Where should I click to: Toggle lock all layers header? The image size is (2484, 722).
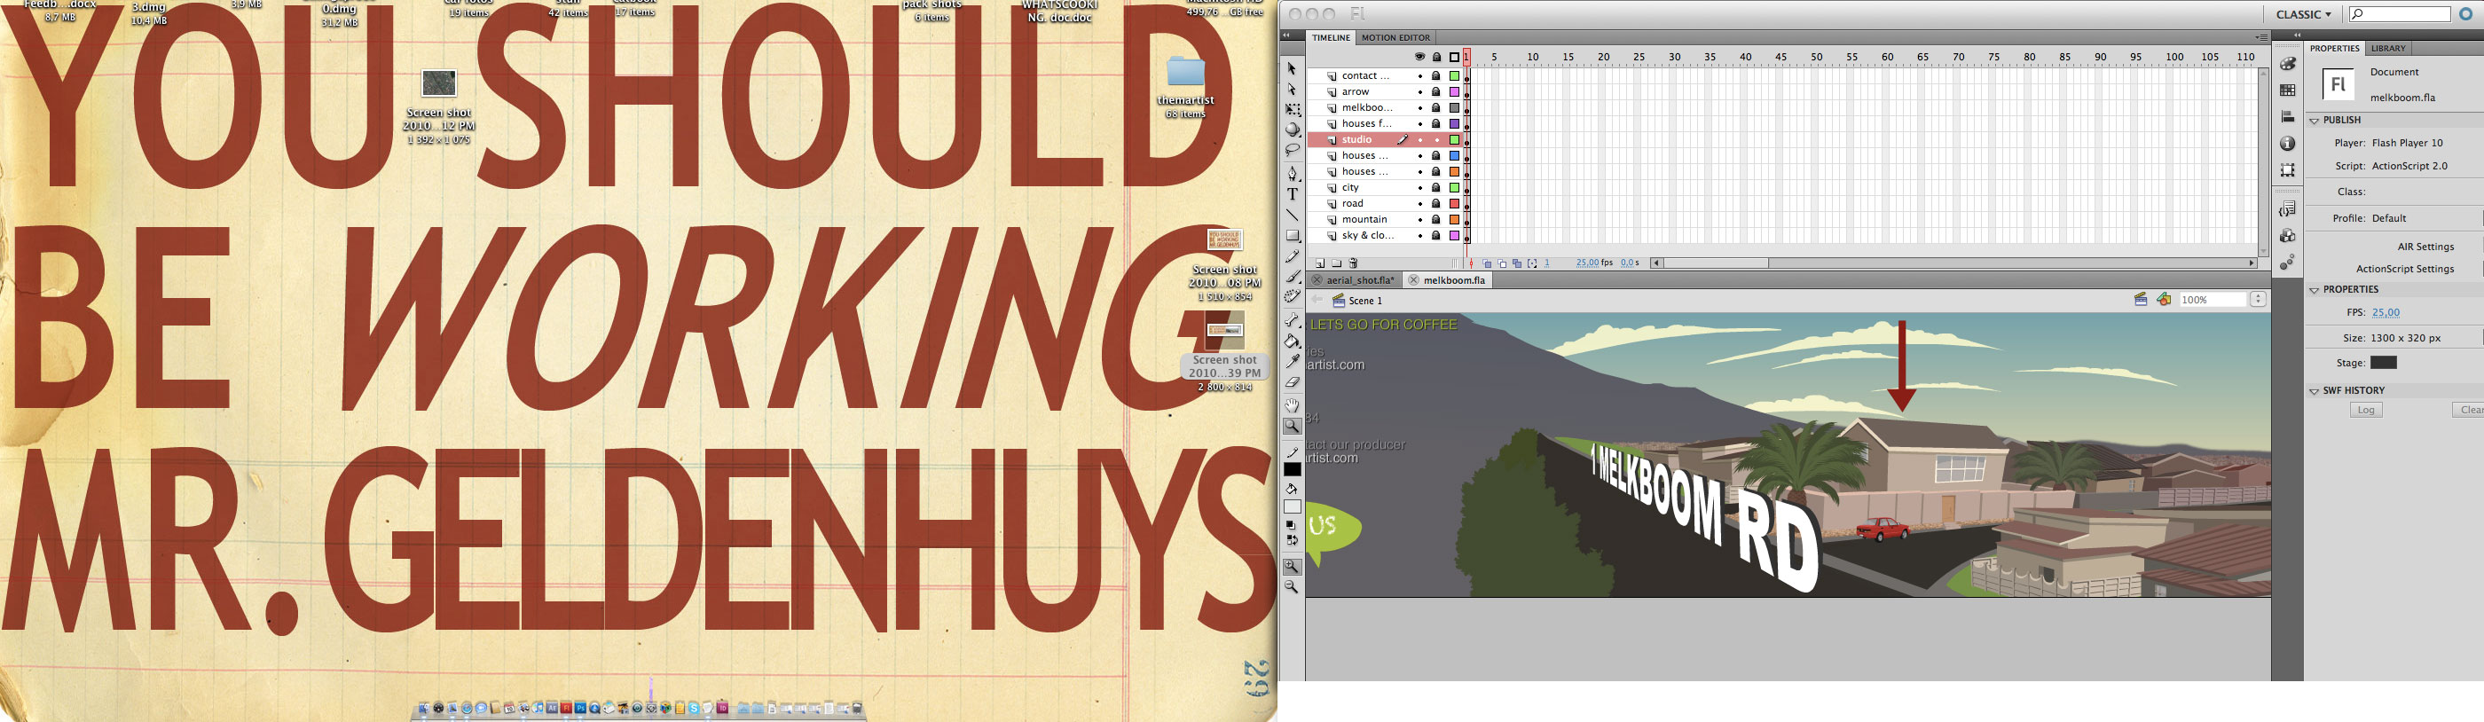click(x=1437, y=57)
